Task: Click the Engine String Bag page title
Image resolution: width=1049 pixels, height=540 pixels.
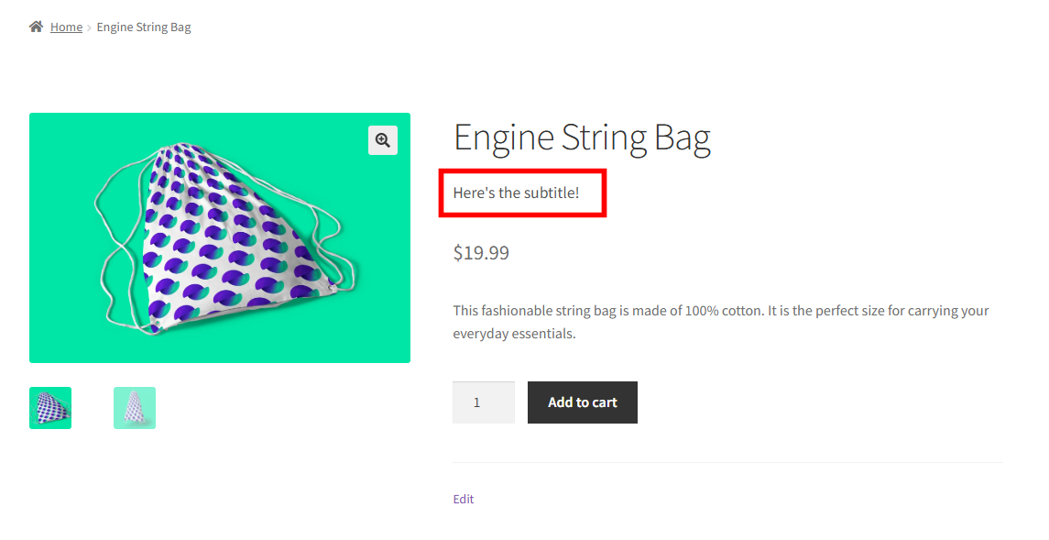Action: click(582, 138)
